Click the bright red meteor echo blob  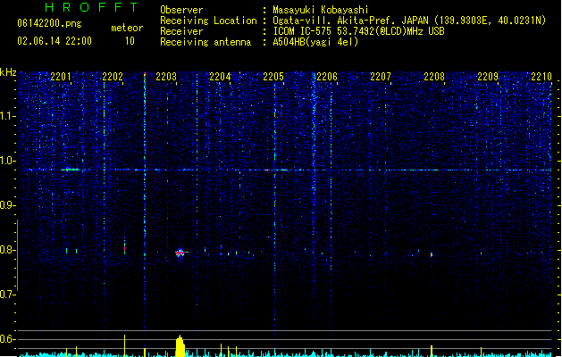pos(180,253)
